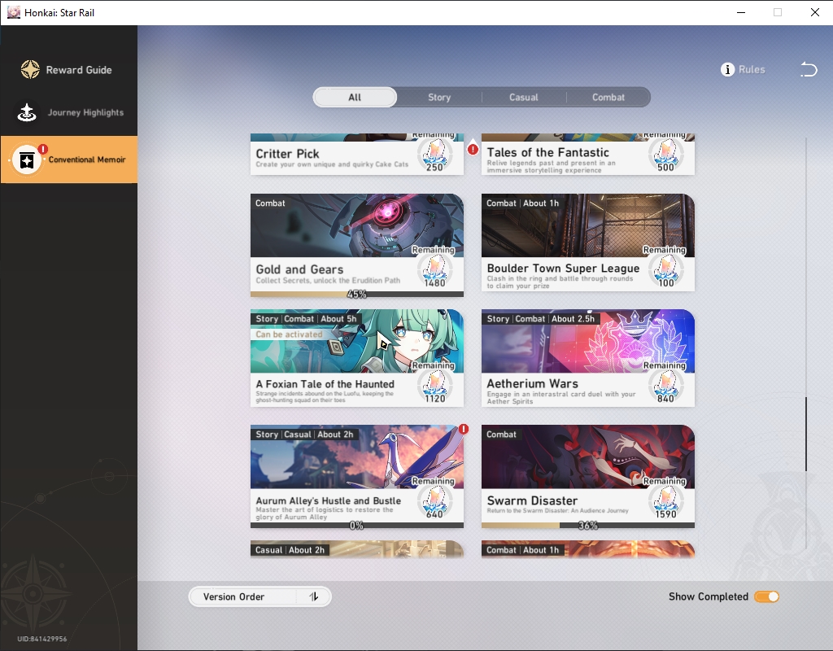Select the Combat filter tab
The image size is (833, 651).
click(x=608, y=98)
